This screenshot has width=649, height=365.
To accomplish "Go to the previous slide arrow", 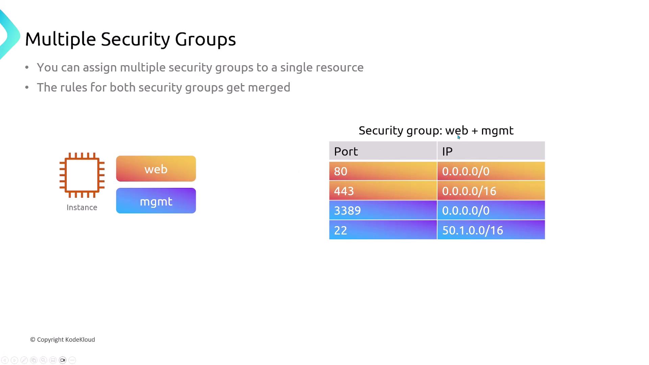I will (x=5, y=360).
